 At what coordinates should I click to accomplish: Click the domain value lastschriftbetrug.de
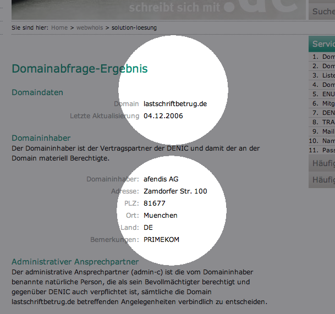pos(175,104)
